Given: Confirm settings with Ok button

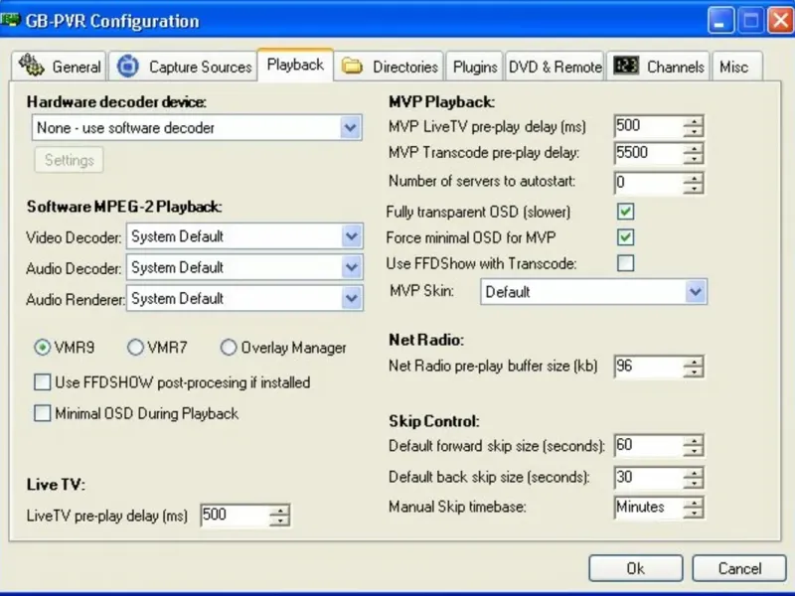Looking at the screenshot, I should 636,568.
